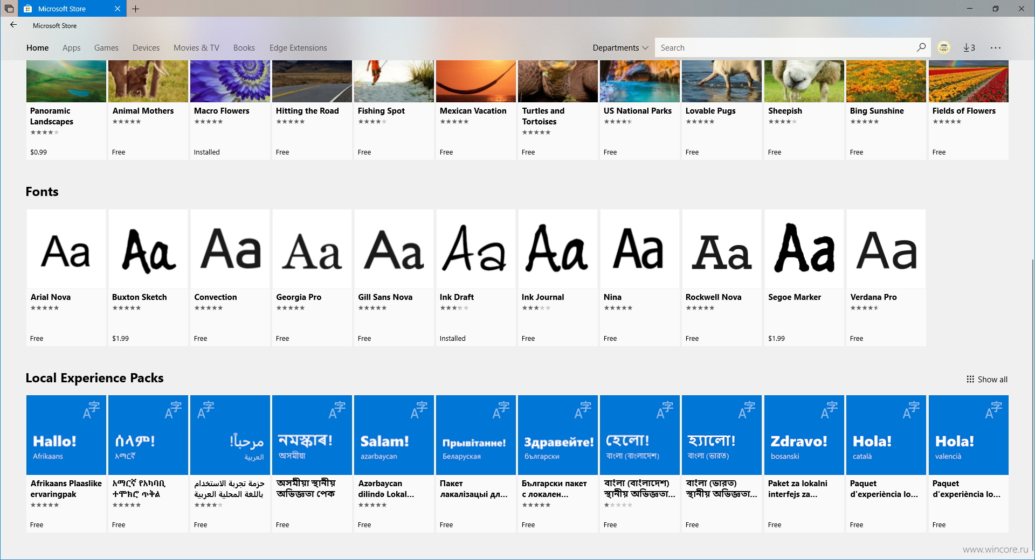Open the Gill Sans Nova font tile
This screenshot has width=1035, height=560.
pyautogui.click(x=394, y=277)
